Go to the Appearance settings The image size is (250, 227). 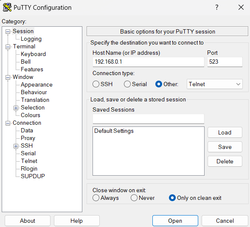[37, 84]
